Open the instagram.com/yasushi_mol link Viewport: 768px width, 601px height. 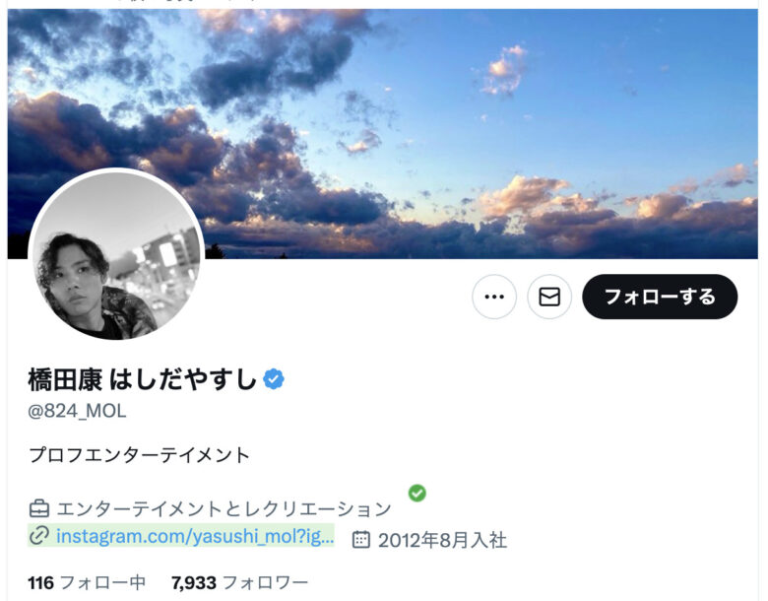coord(195,536)
